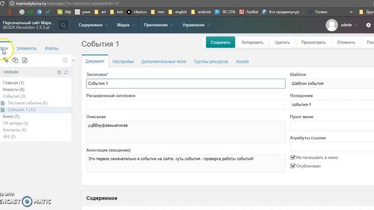Viewport: 374px width, 210px height.
Task: Open the admin user dropdown
Action: coord(349,25)
